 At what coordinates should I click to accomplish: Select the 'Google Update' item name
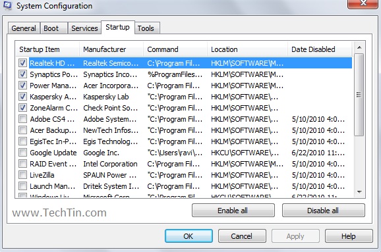pyautogui.click(x=53, y=153)
